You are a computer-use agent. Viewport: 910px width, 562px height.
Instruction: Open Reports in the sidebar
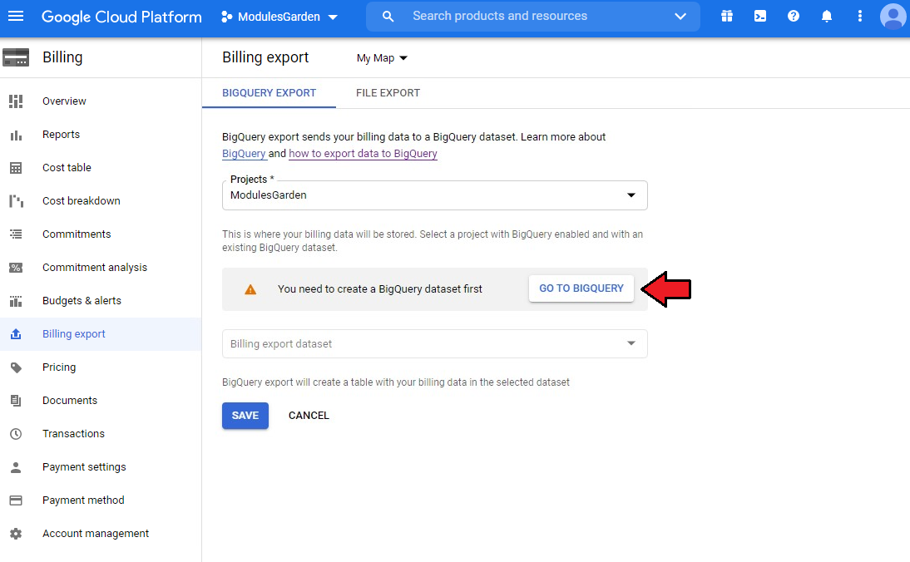pos(61,135)
